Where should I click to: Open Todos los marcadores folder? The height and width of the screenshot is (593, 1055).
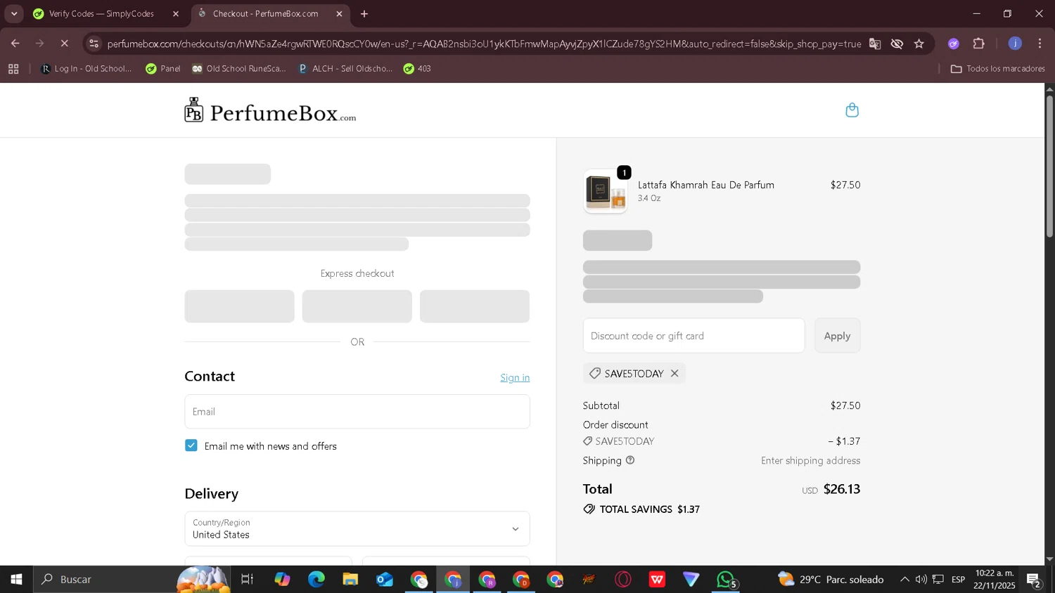click(x=997, y=69)
